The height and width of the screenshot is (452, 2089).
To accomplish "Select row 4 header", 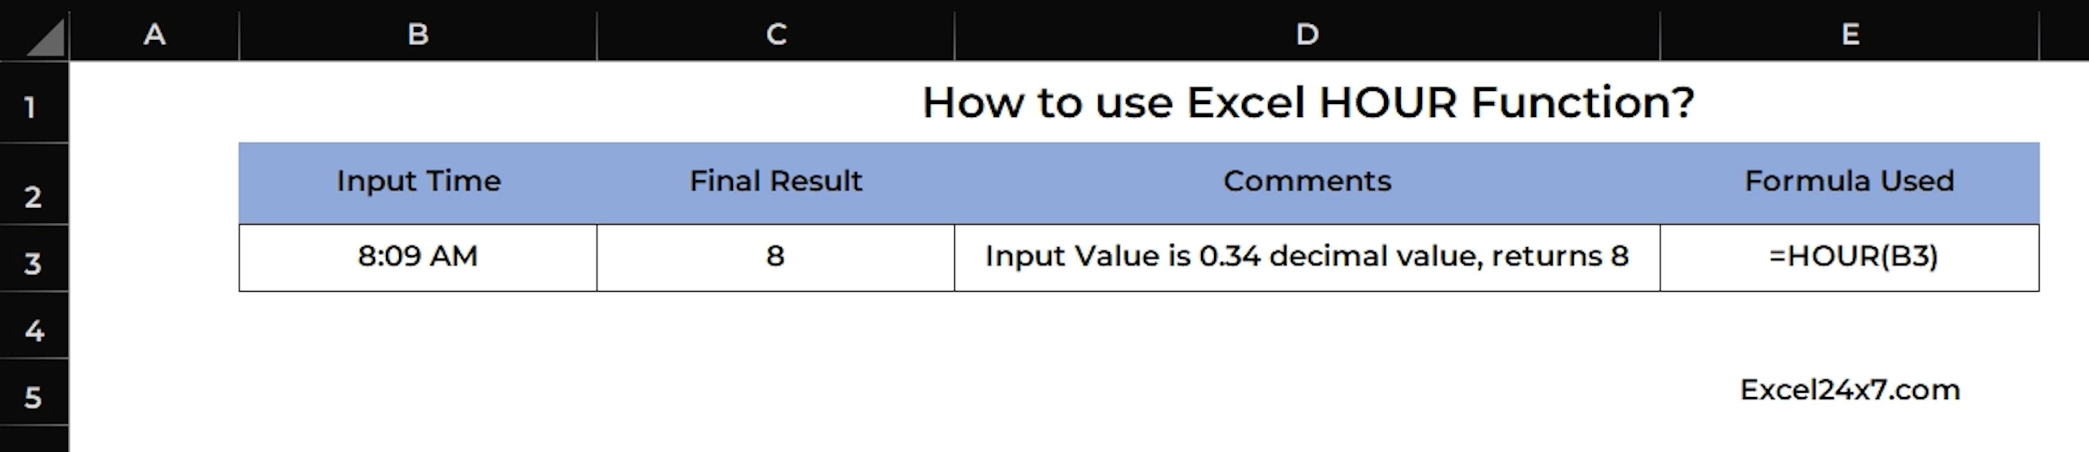I will pyautogui.click(x=33, y=330).
